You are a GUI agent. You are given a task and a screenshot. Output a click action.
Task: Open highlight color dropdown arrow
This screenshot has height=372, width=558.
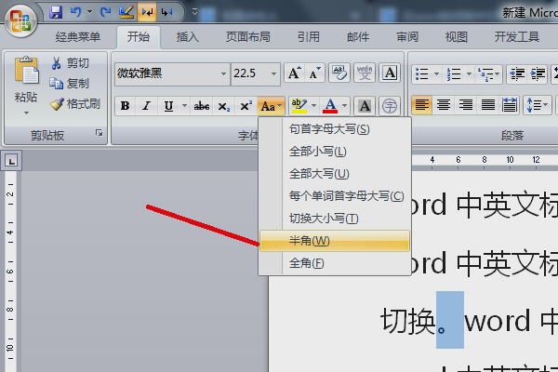click(x=313, y=105)
